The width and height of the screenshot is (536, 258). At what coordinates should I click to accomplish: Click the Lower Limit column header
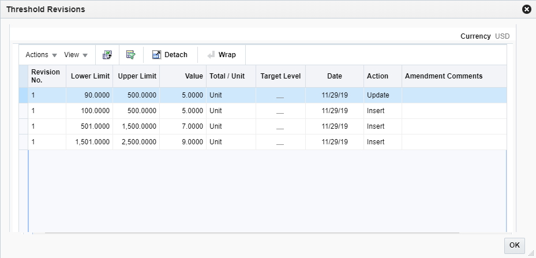(x=89, y=76)
